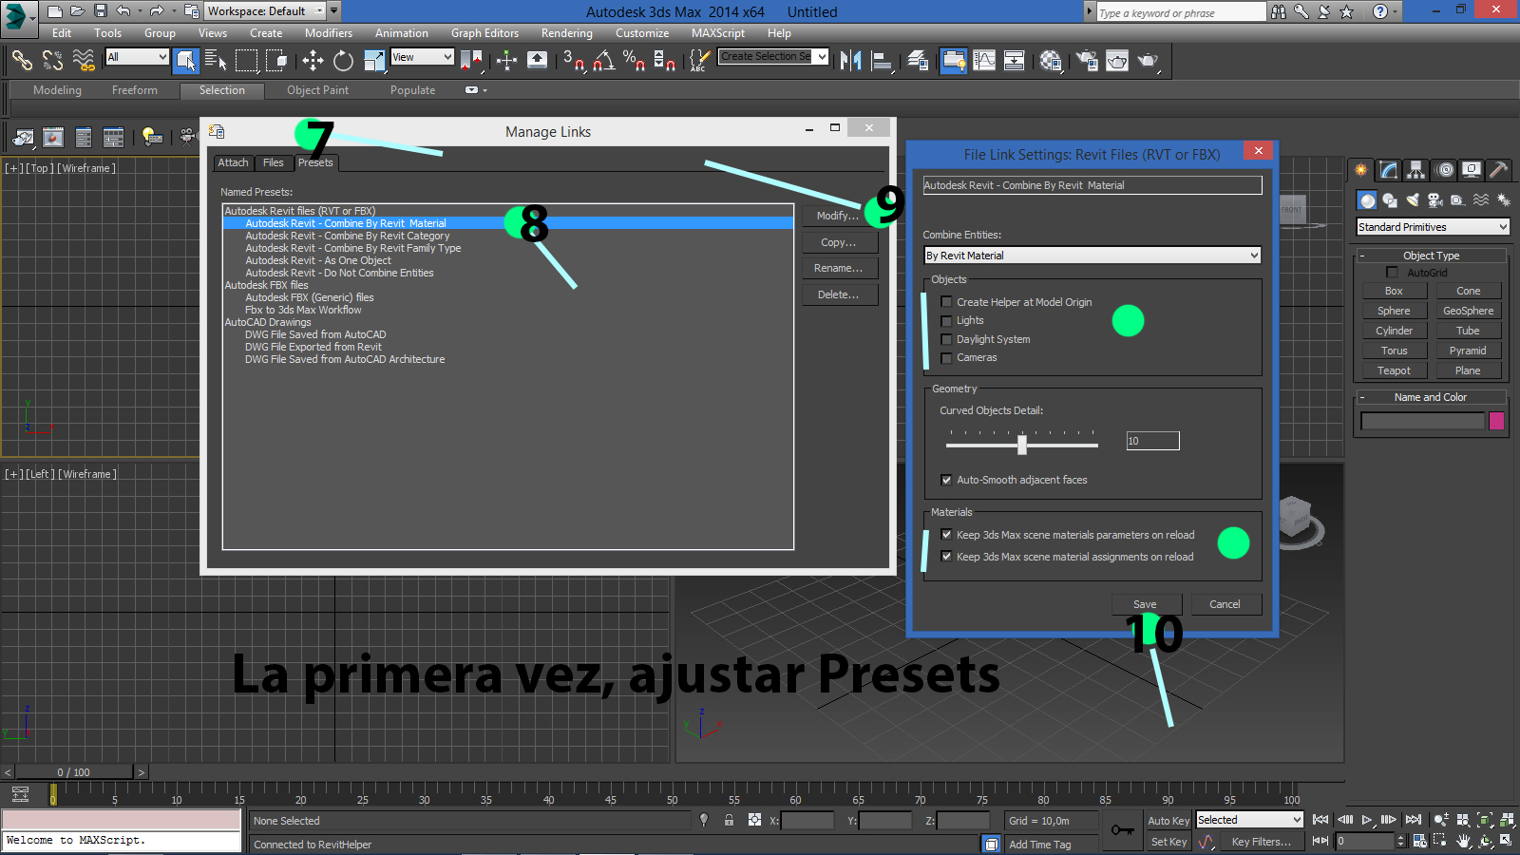Image resolution: width=1520 pixels, height=855 pixels.
Task: Open the Display command panel tab
Action: pos(1472,170)
